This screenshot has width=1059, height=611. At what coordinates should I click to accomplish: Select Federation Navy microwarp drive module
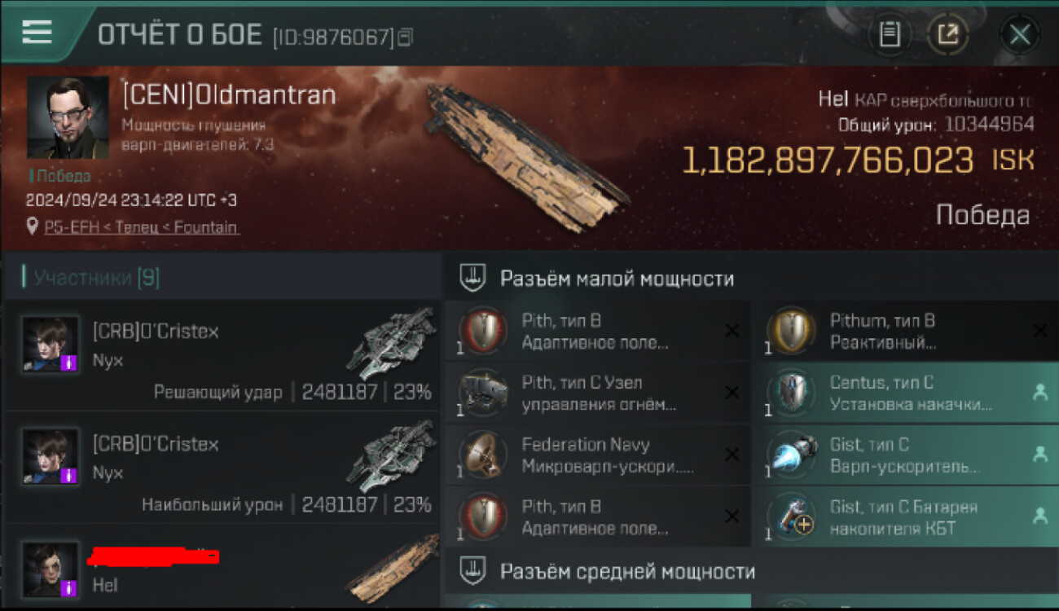tap(598, 455)
